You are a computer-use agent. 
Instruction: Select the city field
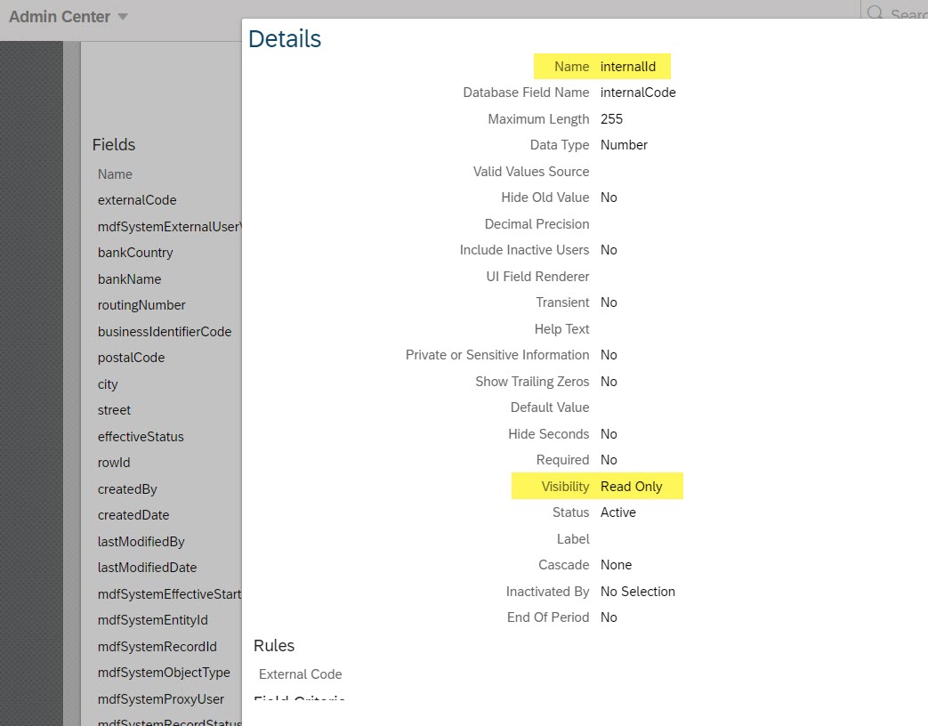108,384
